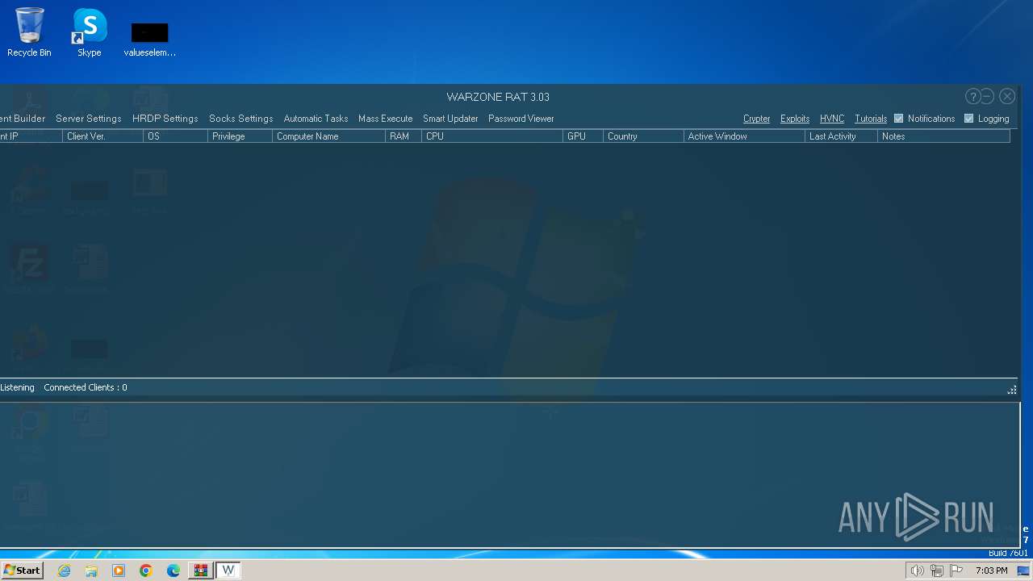
Task: Toggle the Notifications checkbox
Action: pyautogui.click(x=898, y=119)
